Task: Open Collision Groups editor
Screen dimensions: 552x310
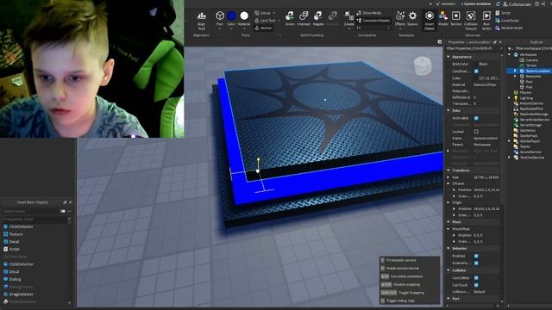Action: click(x=471, y=21)
